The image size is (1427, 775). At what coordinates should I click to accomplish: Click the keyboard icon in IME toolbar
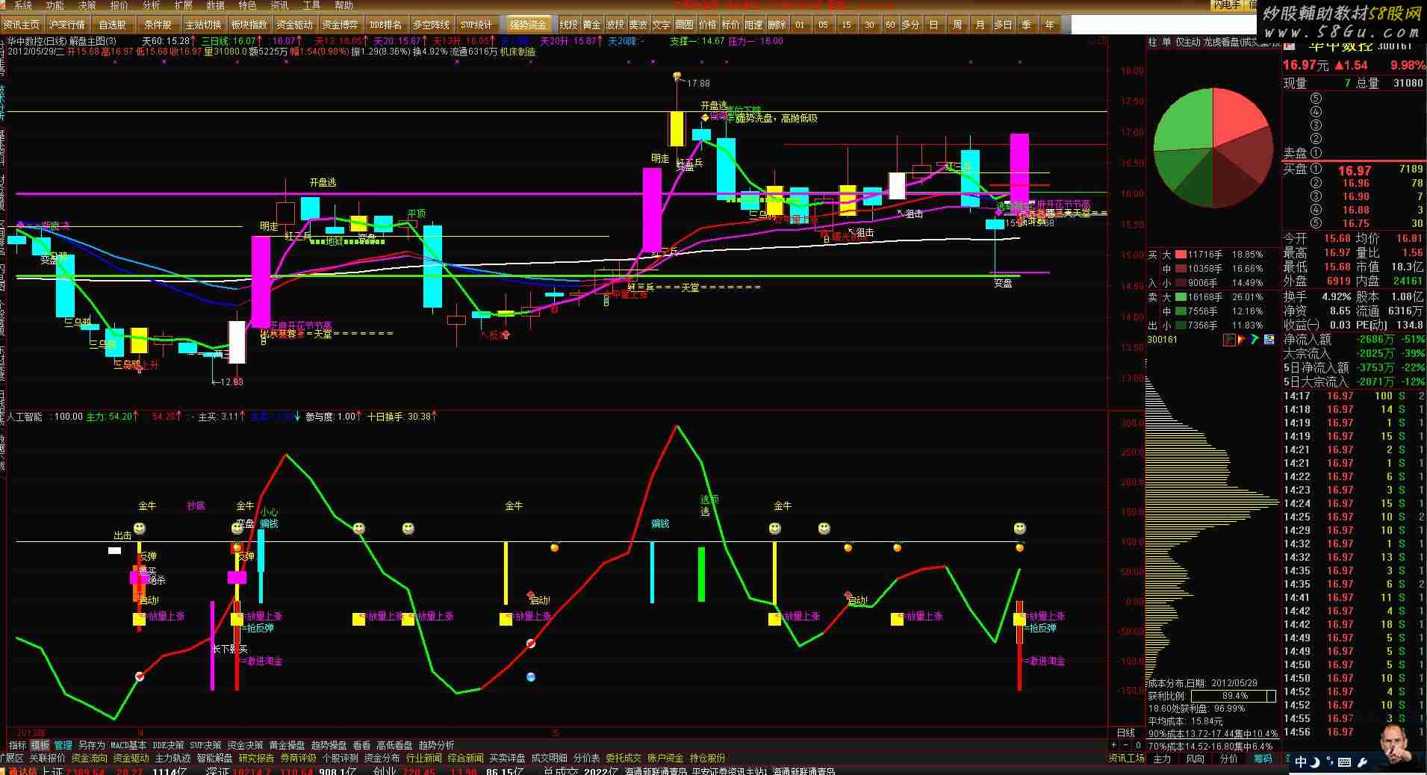click(1345, 762)
